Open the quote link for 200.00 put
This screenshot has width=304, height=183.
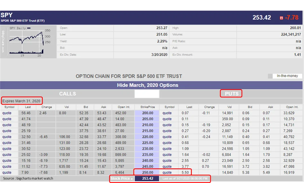[167, 113]
